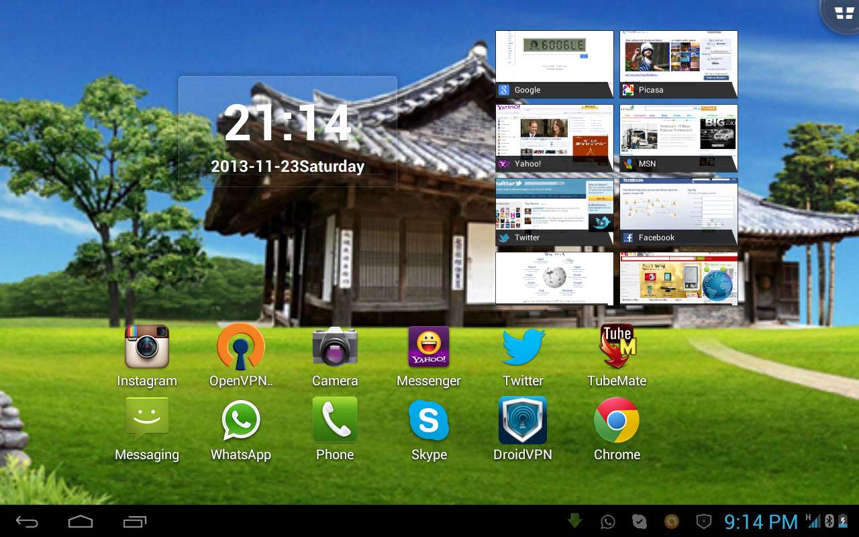Open the Camera app
Viewport: 859px width, 537px height.
point(335,347)
